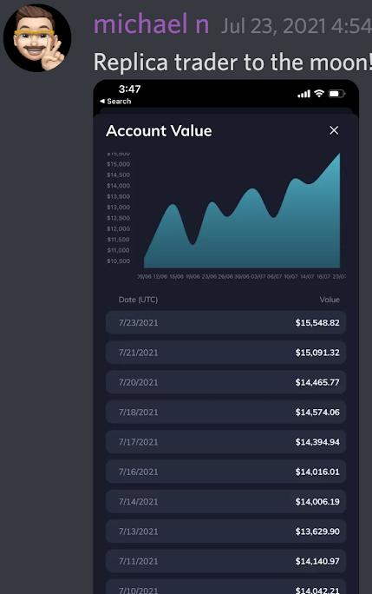Click the Wi-Fi status icon
Viewport: 372px width, 594px height.
[319, 93]
